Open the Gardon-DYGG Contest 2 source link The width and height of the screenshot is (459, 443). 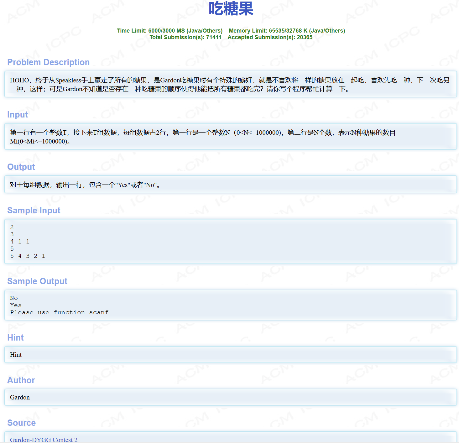44,440
